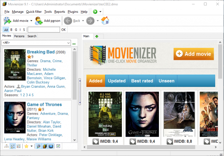Click movie list scroll down arrow
This screenshot has height=156, width=224.
[x=74, y=140]
